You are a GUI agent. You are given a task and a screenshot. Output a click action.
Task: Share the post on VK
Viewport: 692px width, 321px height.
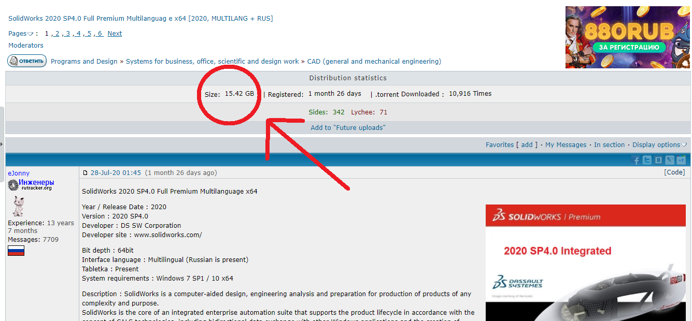point(658,160)
